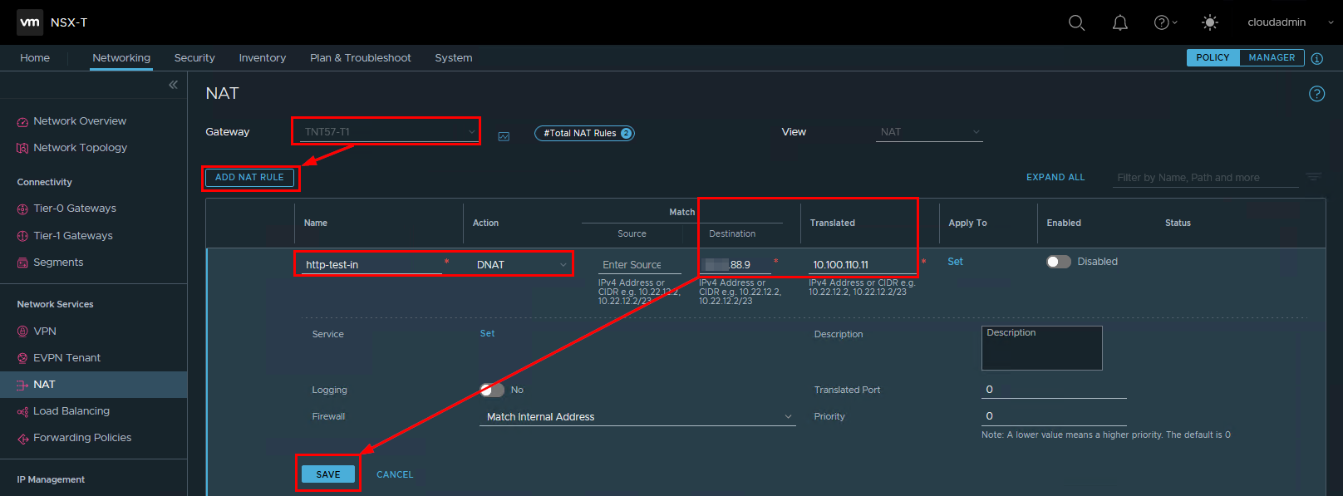This screenshot has width=1343, height=496.
Task: Switch to the Networking tab
Action: click(x=121, y=58)
